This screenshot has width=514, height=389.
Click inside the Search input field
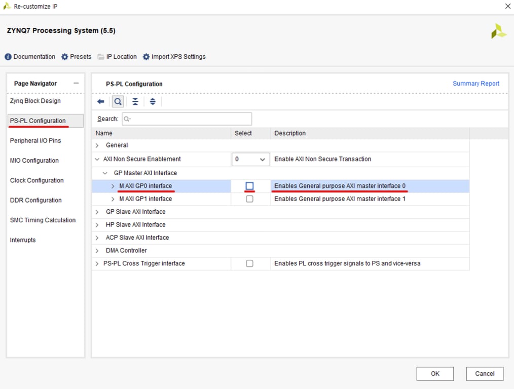point(187,119)
